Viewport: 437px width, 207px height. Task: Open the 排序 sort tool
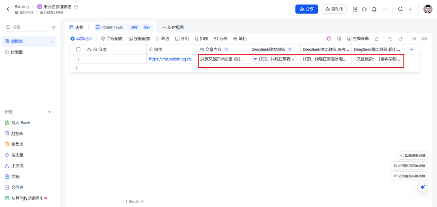201,39
